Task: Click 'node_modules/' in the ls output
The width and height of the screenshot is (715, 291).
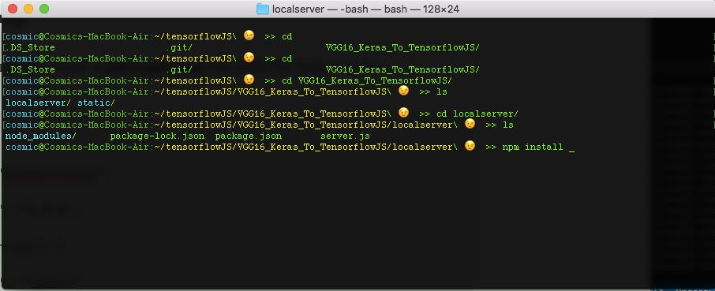Action: (40, 136)
